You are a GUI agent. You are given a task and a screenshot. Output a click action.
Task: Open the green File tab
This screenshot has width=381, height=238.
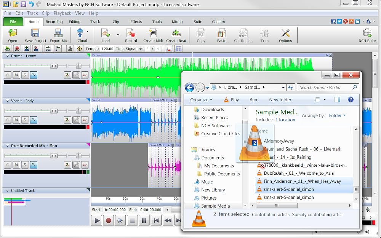coord(13,22)
